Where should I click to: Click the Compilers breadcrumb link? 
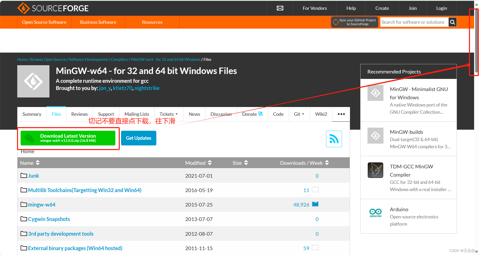[x=119, y=60]
